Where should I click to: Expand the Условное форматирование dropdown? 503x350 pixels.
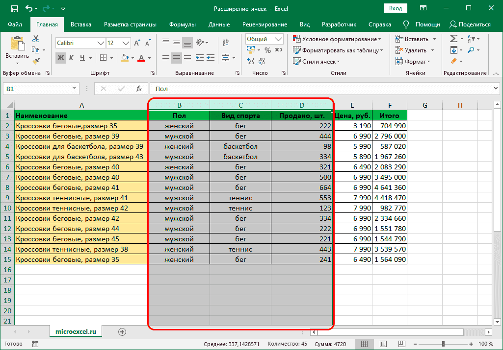coord(338,39)
